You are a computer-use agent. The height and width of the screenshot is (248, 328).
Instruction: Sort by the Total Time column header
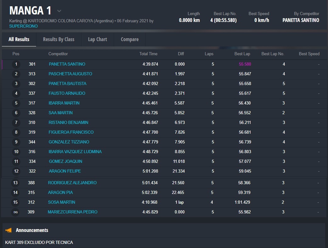click(x=148, y=54)
